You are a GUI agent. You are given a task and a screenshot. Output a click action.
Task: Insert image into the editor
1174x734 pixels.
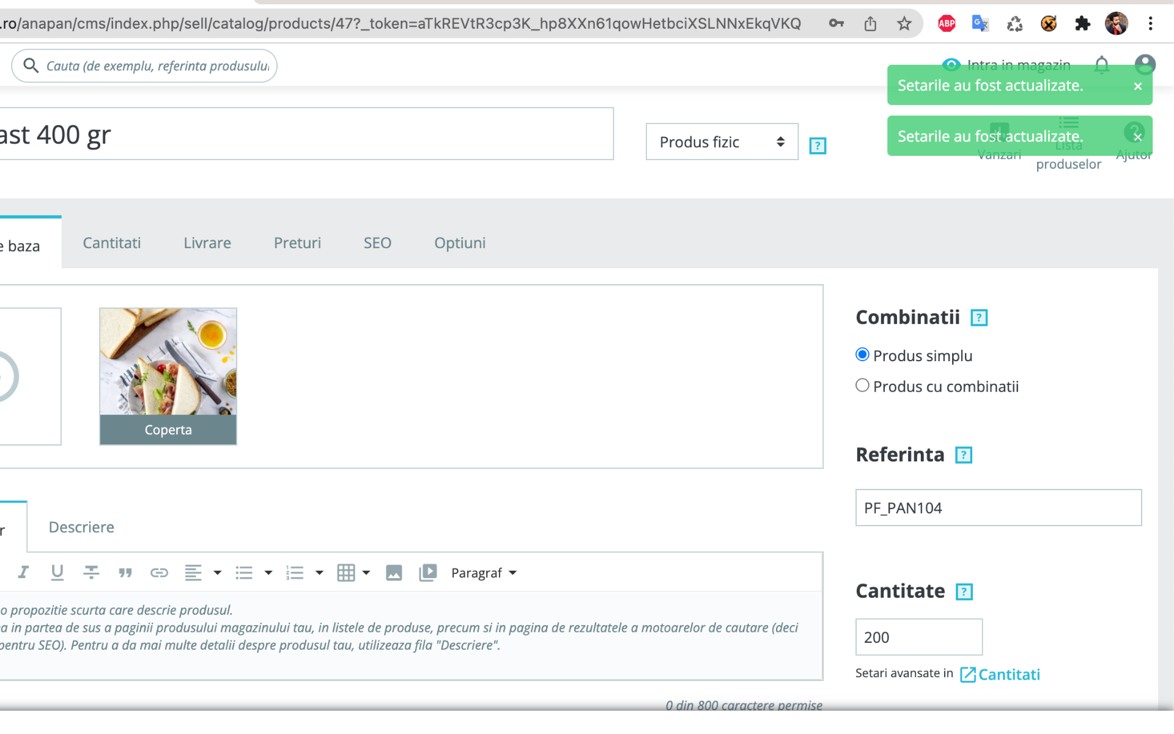tap(394, 573)
